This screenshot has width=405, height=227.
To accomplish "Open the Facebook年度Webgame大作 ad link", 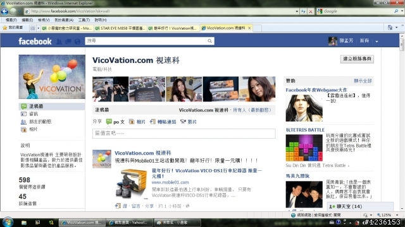I will click(x=316, y=90).
